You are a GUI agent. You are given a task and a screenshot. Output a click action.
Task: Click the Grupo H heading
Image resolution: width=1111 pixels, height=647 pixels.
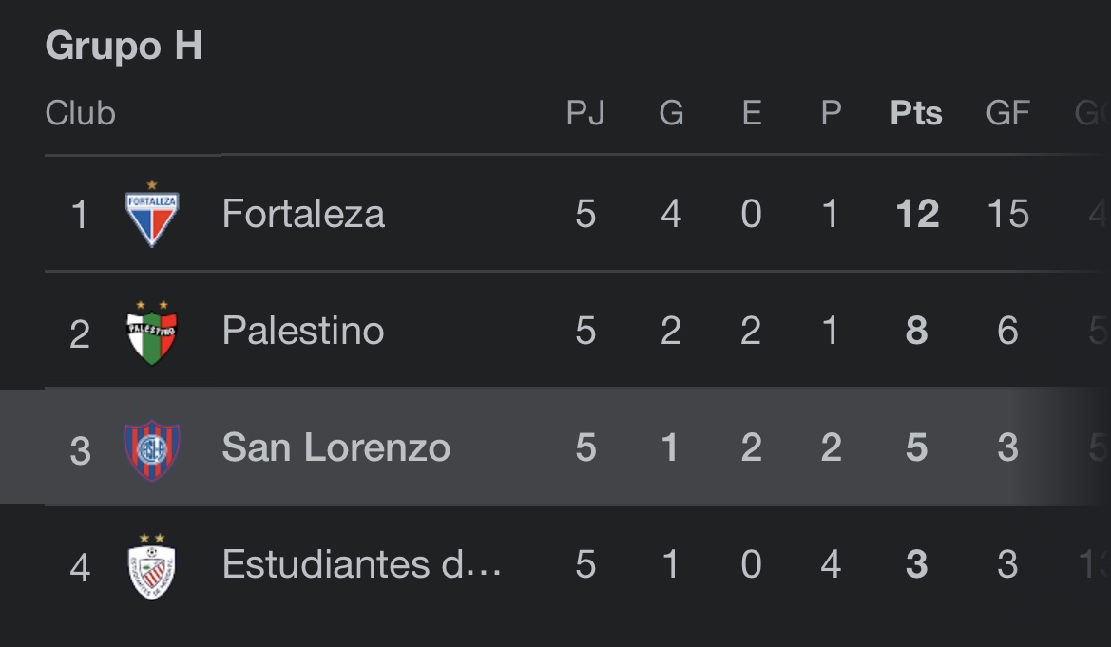pos(124,46)
